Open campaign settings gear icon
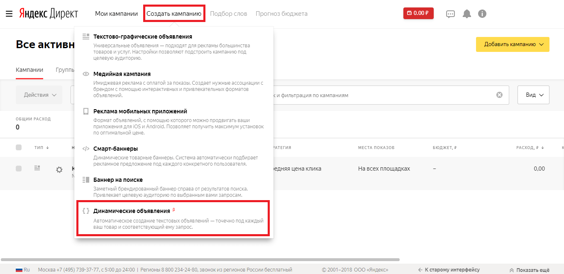The image size is (564, 274). tap(59, 169)
